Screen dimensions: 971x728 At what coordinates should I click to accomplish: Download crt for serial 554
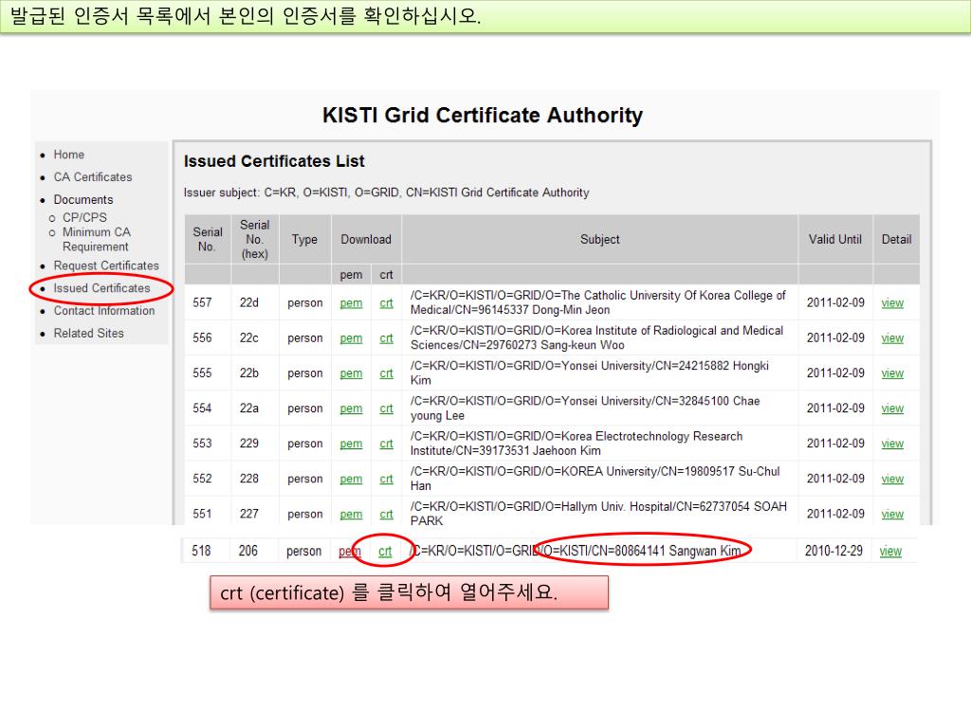pos(387,409)
